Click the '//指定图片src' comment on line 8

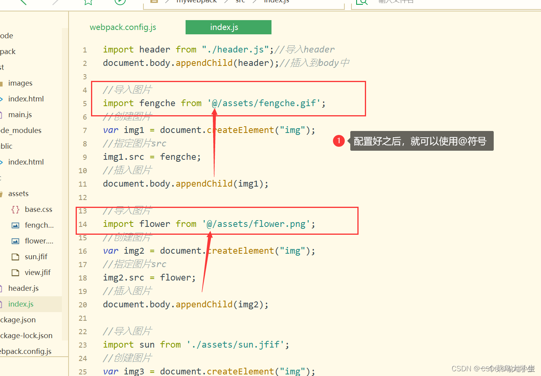coord(134,144)
